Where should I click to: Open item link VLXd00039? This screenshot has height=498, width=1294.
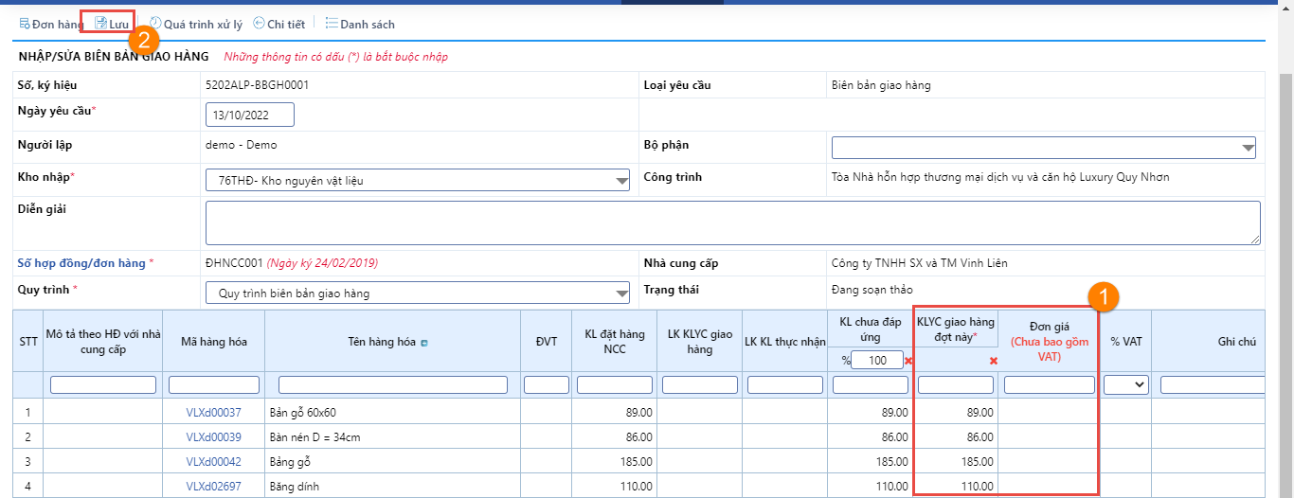pyautogui.click(x=213, y=436)
